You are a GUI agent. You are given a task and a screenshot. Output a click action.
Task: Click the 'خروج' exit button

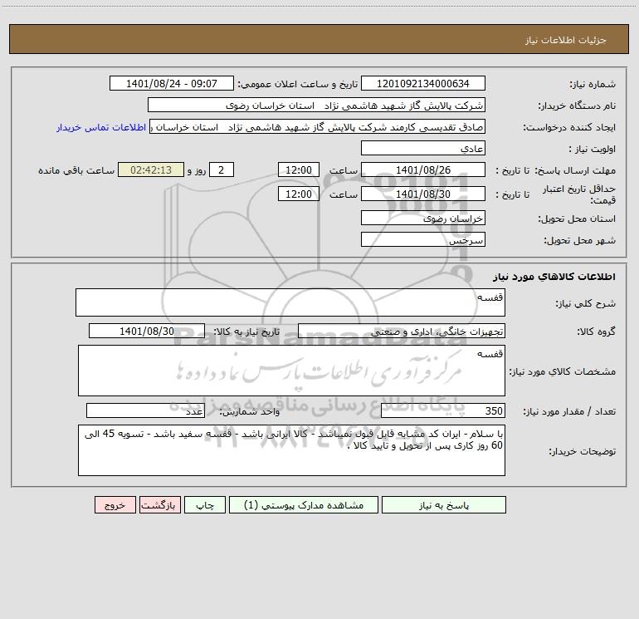(x=115, y=504)
